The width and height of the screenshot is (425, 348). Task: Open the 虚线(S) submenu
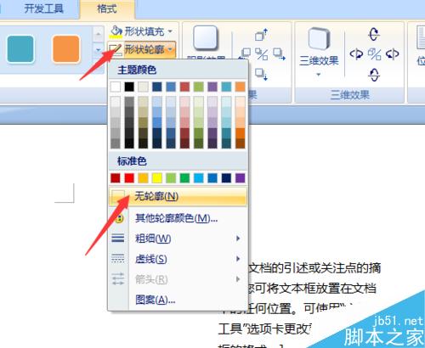tap(178, 259)
